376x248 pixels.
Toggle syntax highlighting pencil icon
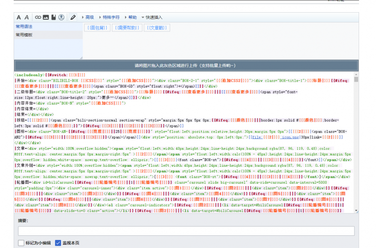coord(73,17)
